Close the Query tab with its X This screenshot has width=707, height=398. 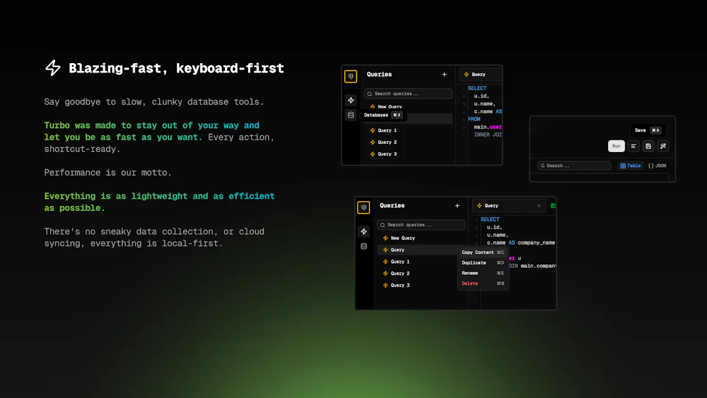coord(539,206)
